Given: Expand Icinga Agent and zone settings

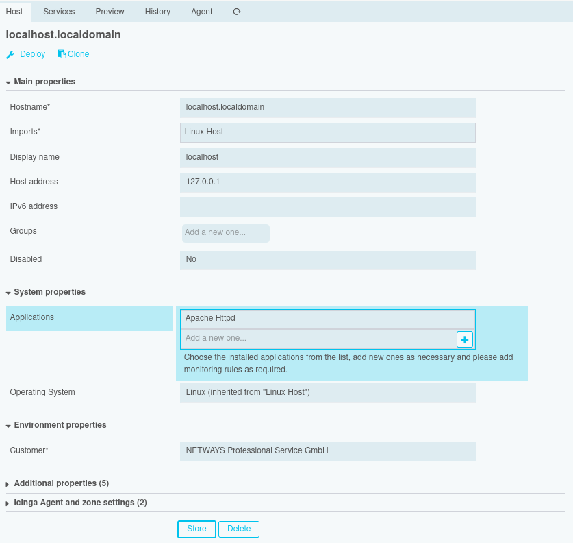Looking at the screenshot, I should tap(80, 503).
